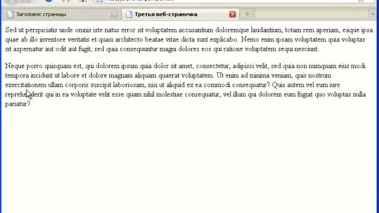
Task: Click the paragraph starting 'Sed ut perspiciatis'
Action: tap(189, 40)
